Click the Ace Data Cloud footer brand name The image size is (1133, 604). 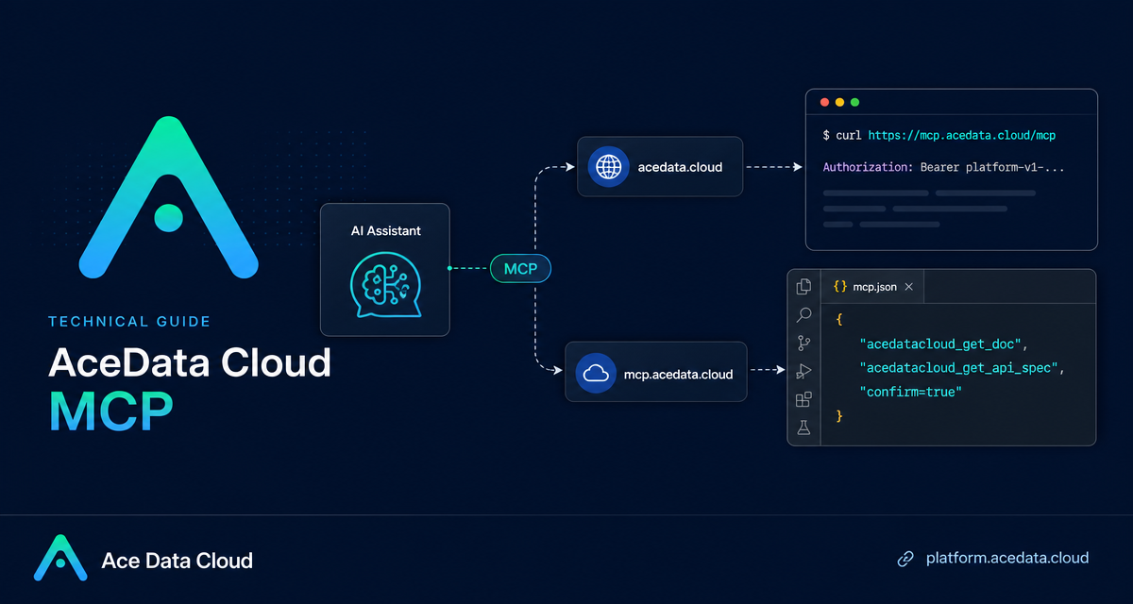[177, 561]
